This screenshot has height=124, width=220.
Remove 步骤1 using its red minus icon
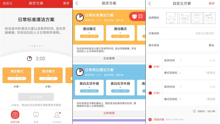(x=150, y=67)
